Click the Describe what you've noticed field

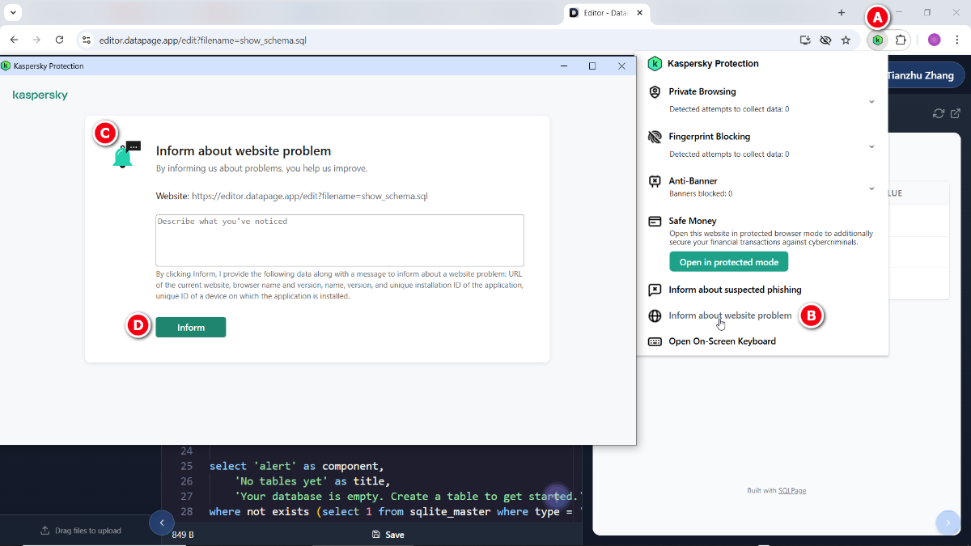click(340, 240)
